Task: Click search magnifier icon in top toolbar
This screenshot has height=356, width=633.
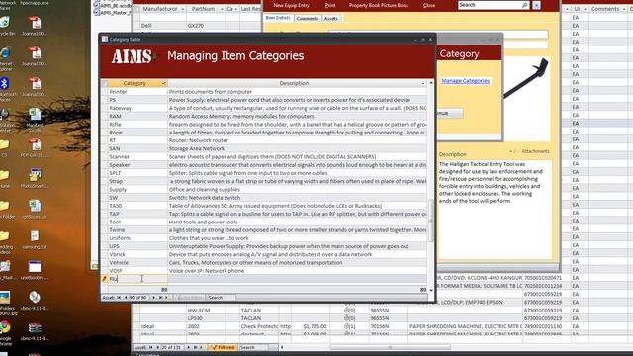Action: click(524, 5)
